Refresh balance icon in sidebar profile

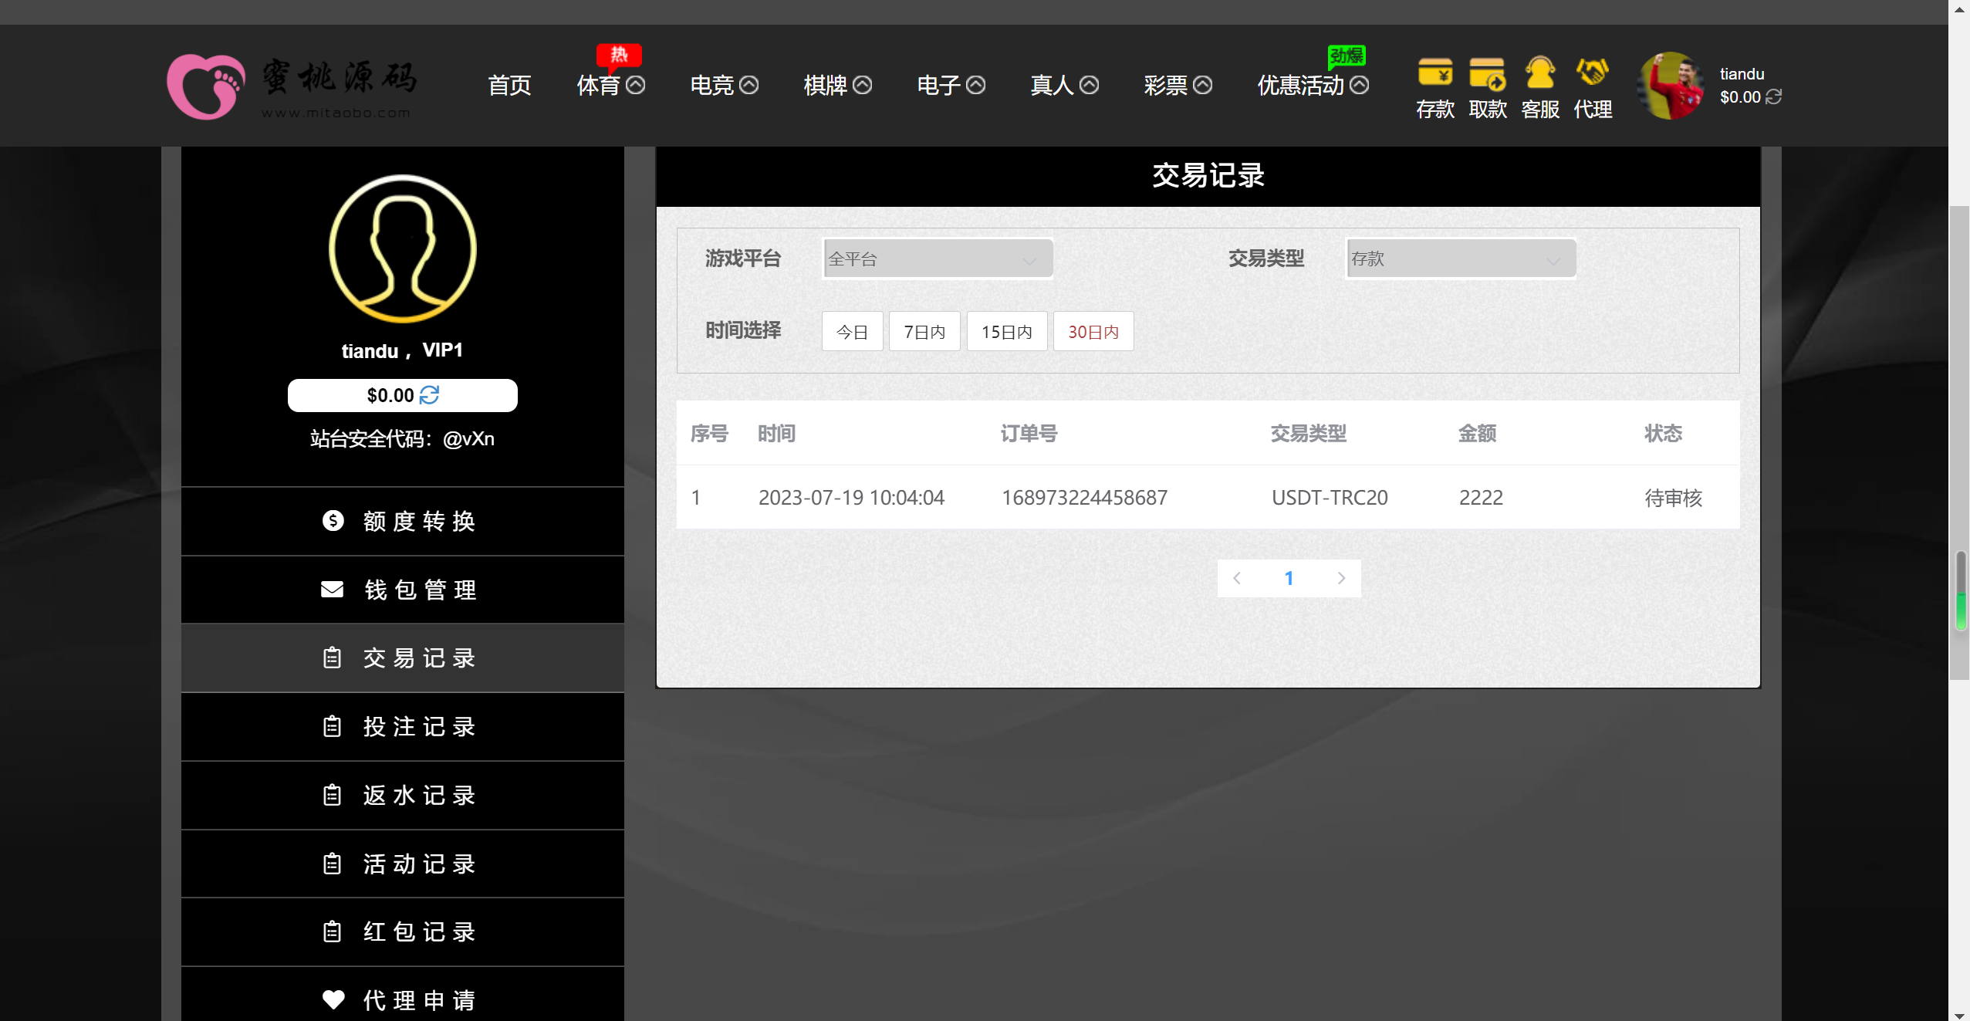tap(430, 395)
